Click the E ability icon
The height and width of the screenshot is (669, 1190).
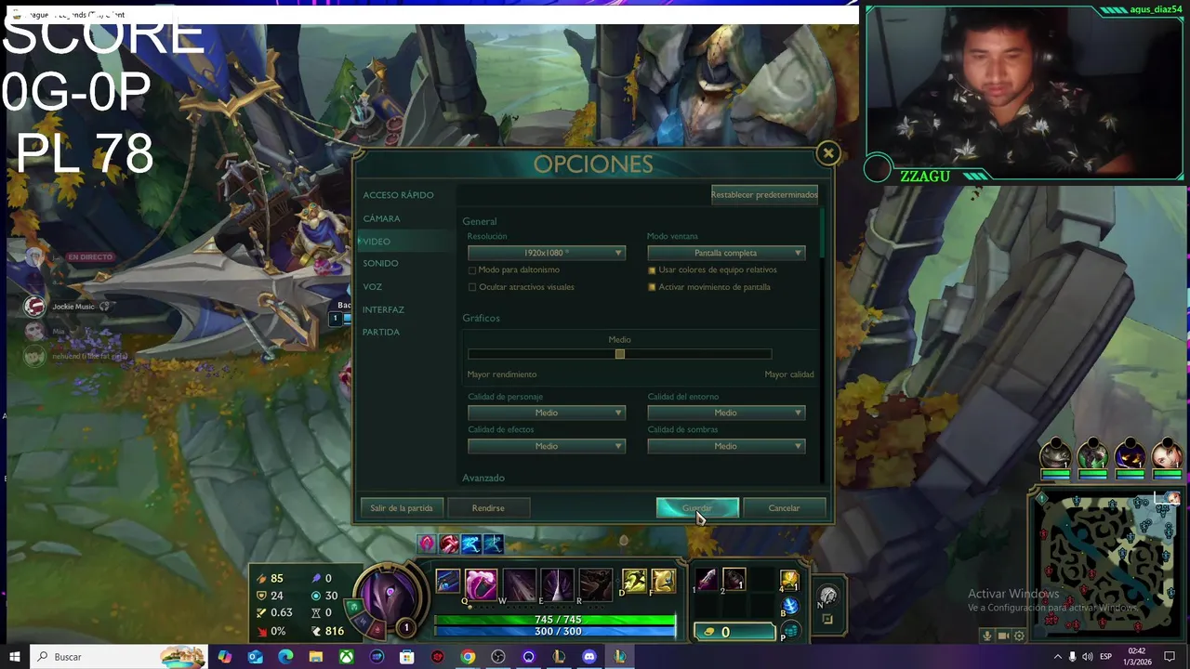[557, 584]
